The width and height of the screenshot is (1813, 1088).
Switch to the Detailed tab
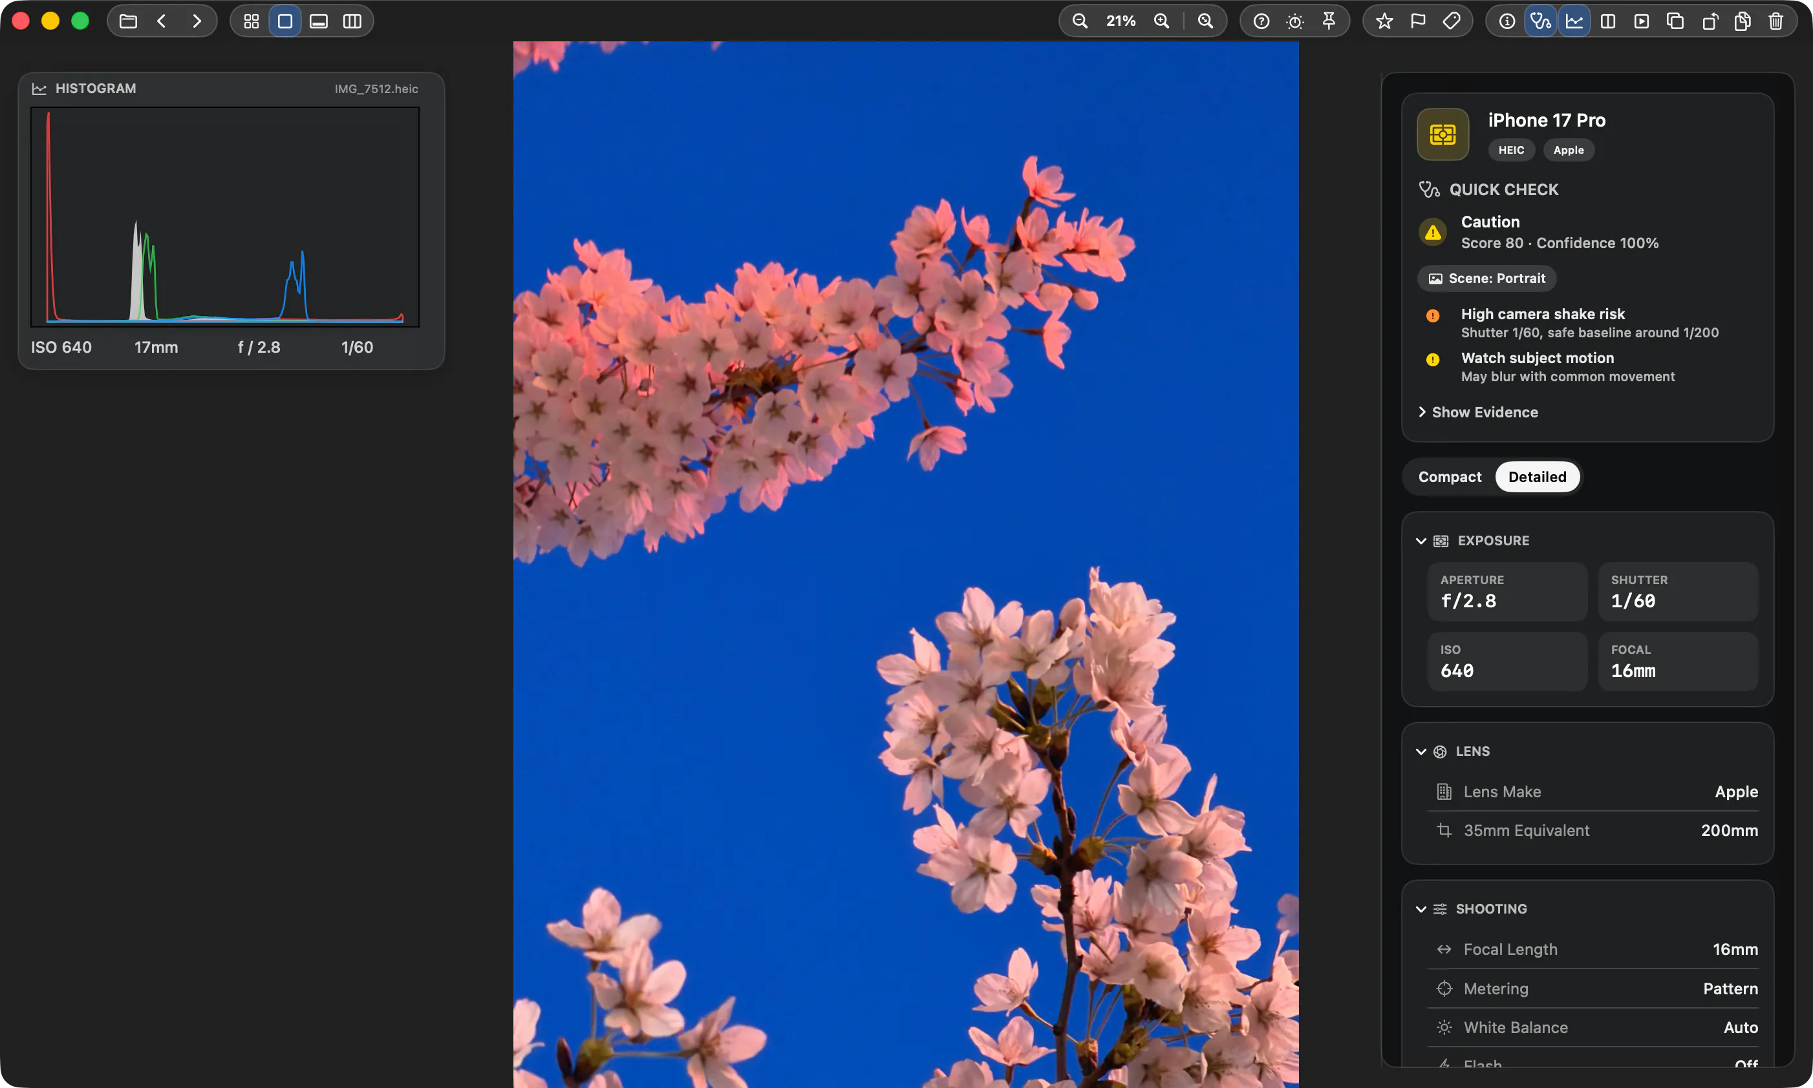(x=1537, y=477)
